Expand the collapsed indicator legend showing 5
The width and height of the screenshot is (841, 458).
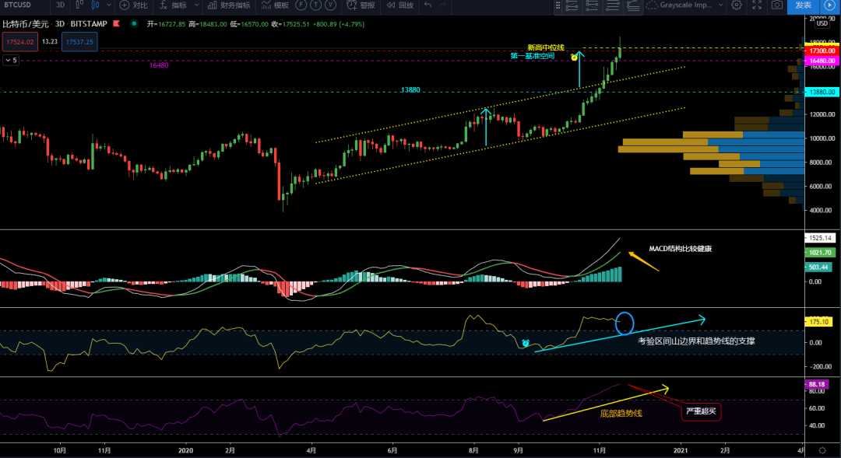(11, 60)
